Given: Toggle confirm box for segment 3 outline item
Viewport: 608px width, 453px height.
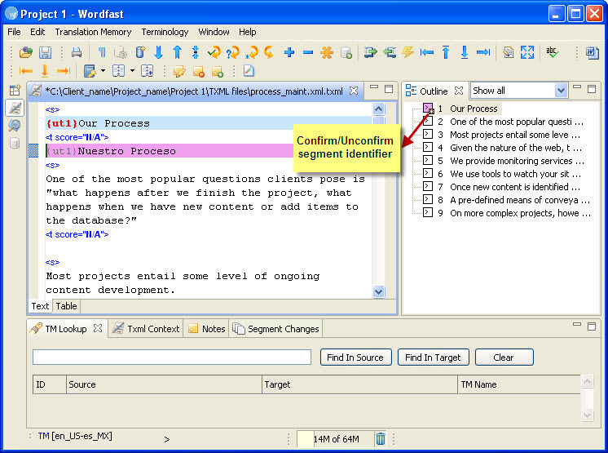Looking at the screenshot, I should 428,135.
